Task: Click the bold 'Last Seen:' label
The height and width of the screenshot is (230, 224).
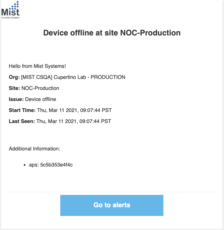Action: pos(21,121)
